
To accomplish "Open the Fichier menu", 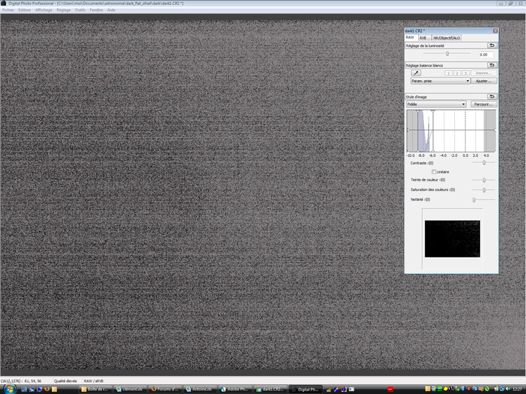I will 9,10.
